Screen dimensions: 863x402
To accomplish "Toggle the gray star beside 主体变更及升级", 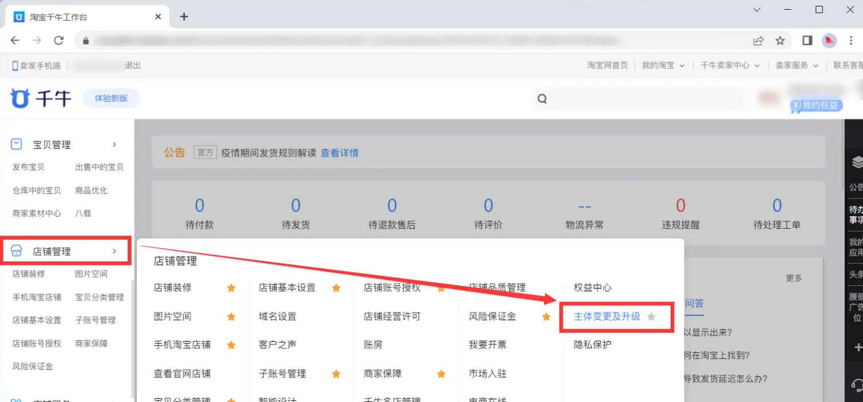I will pyautogui.click(x=651, y=316).
